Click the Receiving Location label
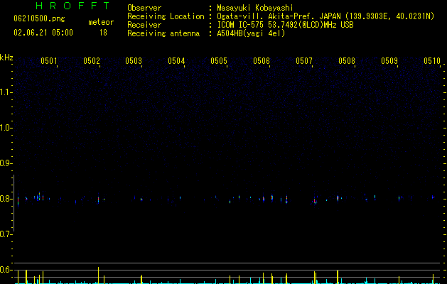 click(166, 16)
